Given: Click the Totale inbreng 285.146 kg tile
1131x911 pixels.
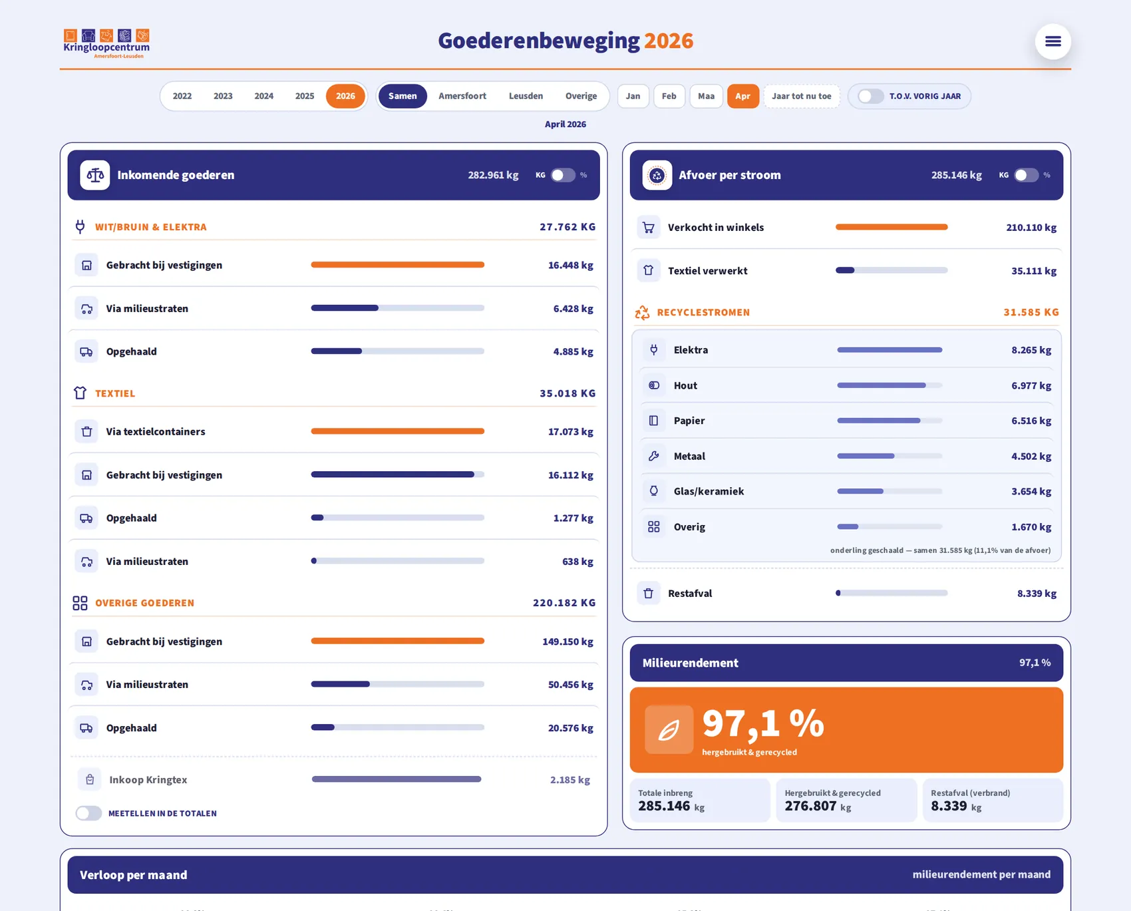Looking at the screenshot, I should [x=700, y=800].
